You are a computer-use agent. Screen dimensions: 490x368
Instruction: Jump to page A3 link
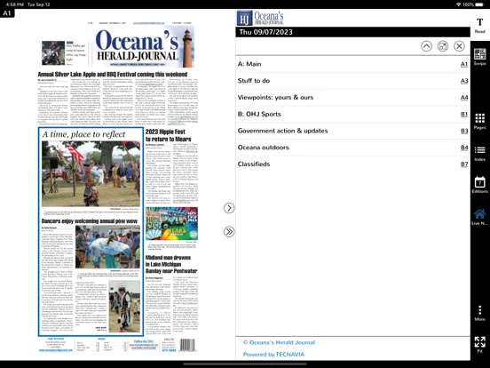point(464,81)
